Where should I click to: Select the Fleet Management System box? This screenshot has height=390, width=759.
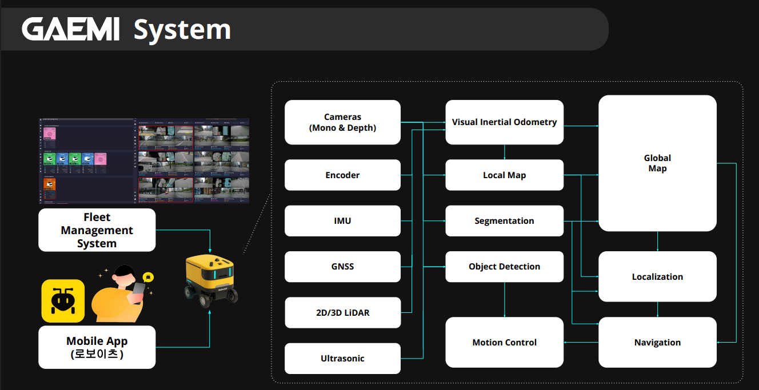click(x=97, y=230)
